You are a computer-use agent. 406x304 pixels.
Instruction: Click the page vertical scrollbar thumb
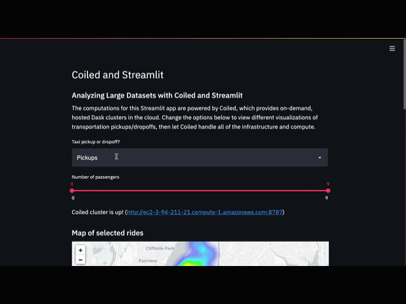403,76
